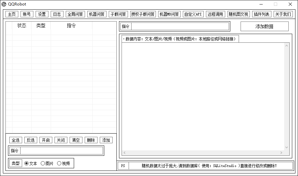The width and height of the screenshot is (298, 176).
Task: Click the 添加数据 button
Action: [264, 26]
